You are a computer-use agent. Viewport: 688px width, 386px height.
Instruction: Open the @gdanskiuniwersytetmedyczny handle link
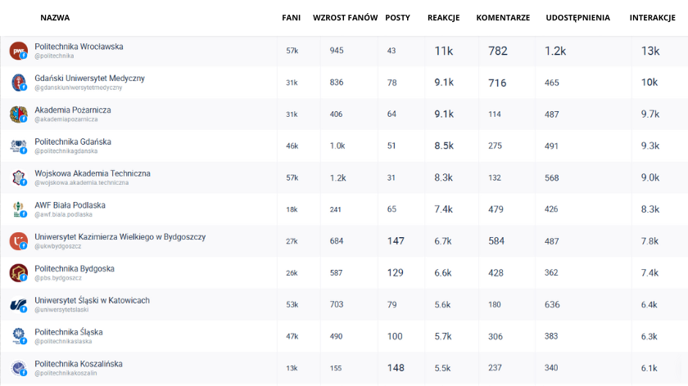point(78,88)
